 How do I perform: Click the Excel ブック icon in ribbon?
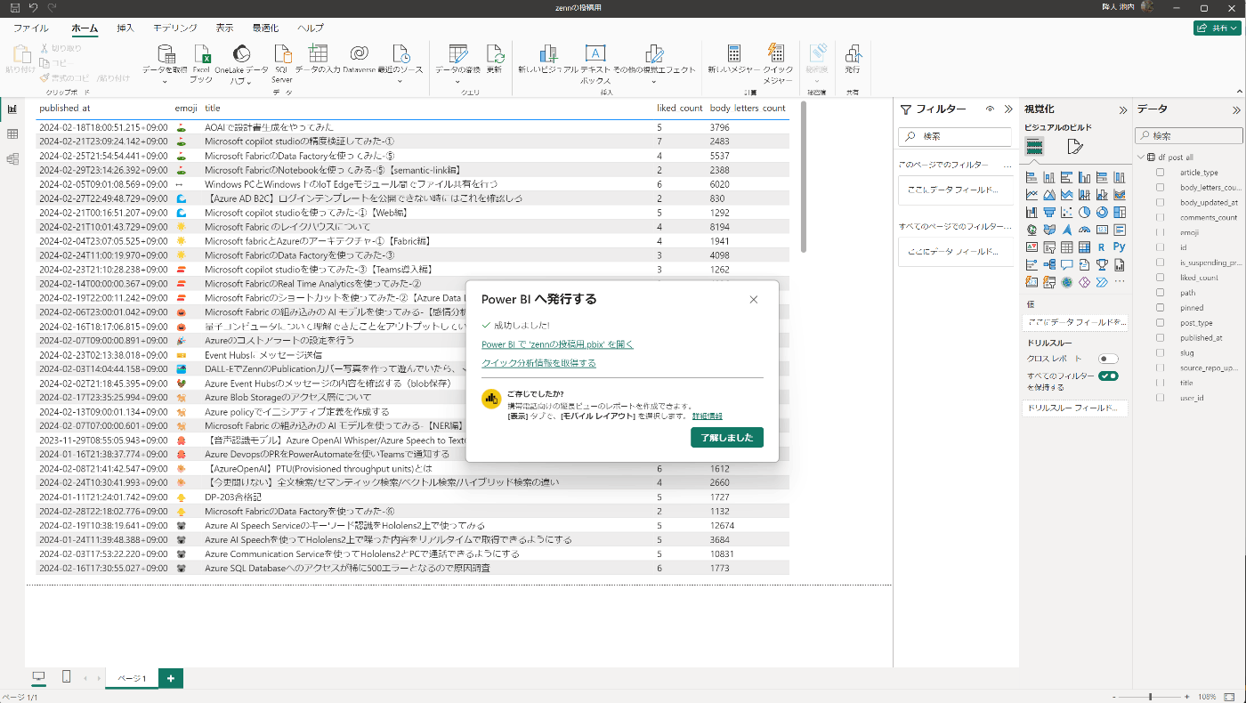(202, 53)
